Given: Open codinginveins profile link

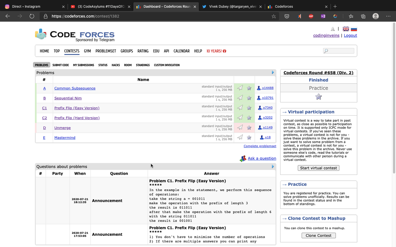Looking at the screenshot, I should coord(326,36).
